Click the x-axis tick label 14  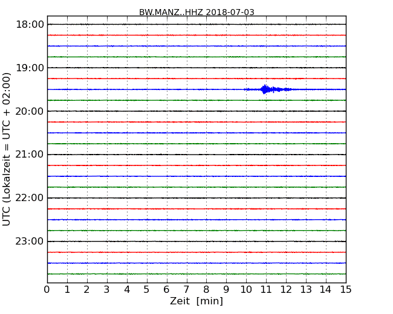point(326,289)
